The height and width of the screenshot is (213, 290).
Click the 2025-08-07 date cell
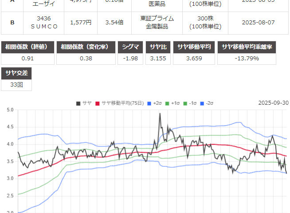coord(258,22)
